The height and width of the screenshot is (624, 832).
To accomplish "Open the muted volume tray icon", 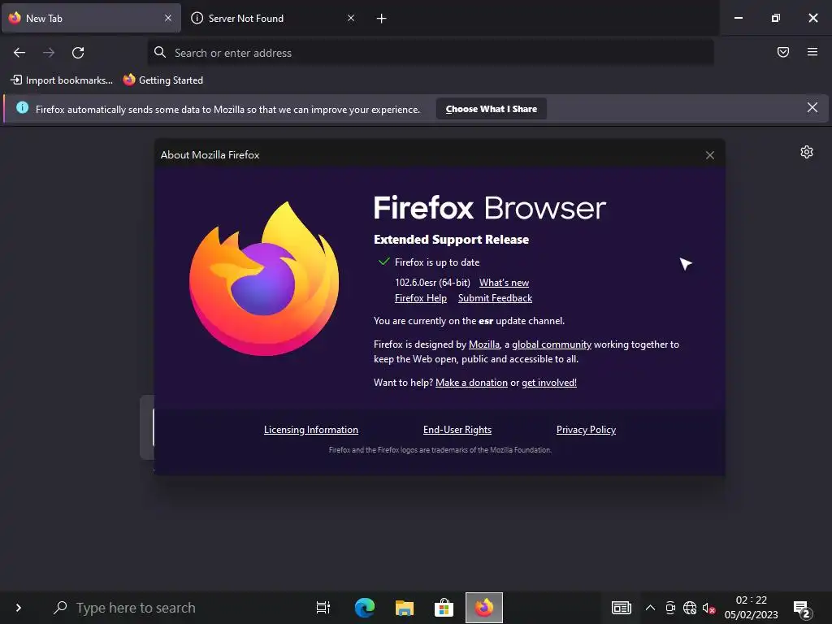I will pyautogui.click(x=708, y=608).
